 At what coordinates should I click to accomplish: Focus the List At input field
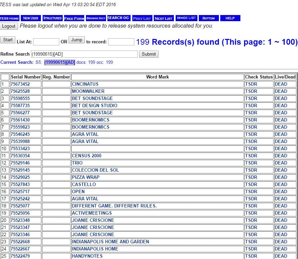pyautogui.click(x=46, y=42)
